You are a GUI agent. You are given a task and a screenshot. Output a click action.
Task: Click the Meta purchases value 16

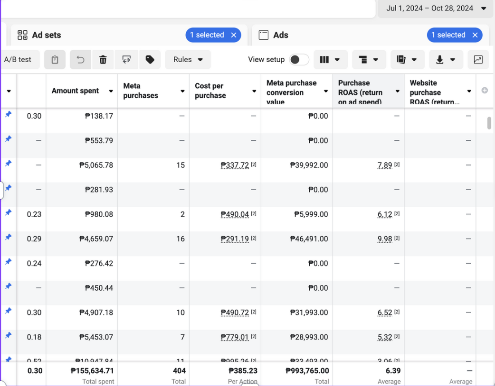click(181, 239)
